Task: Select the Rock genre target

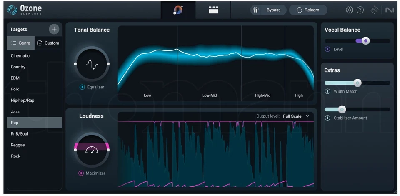Action: 35,156
